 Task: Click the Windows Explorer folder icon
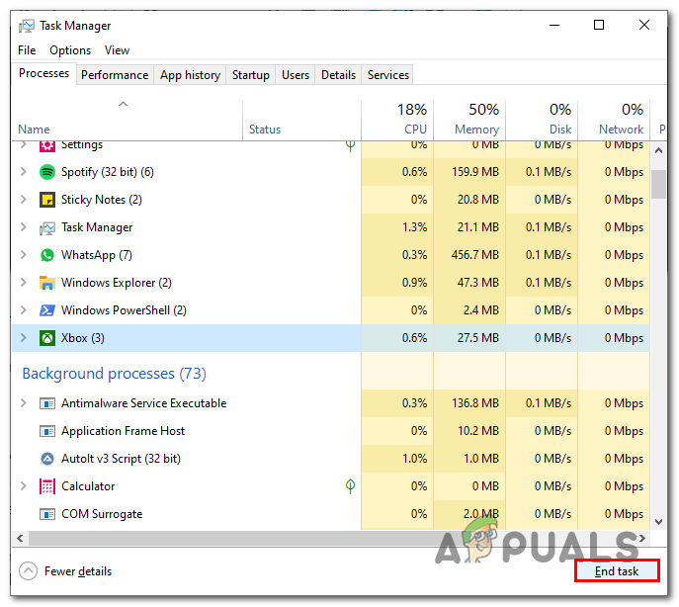[x=47, y=283]
